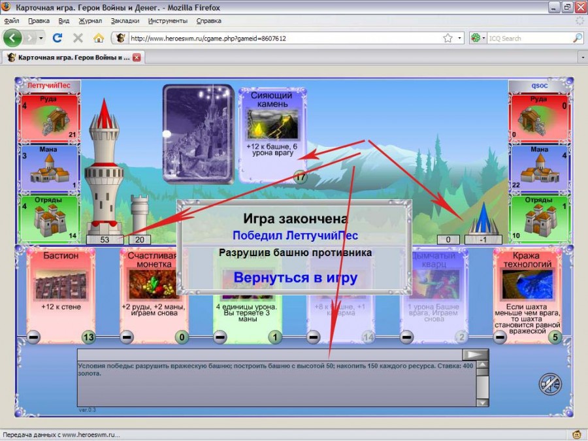Click the discard minus button on the Бастион card
The image size is (588, 441).
pos(34,337)
